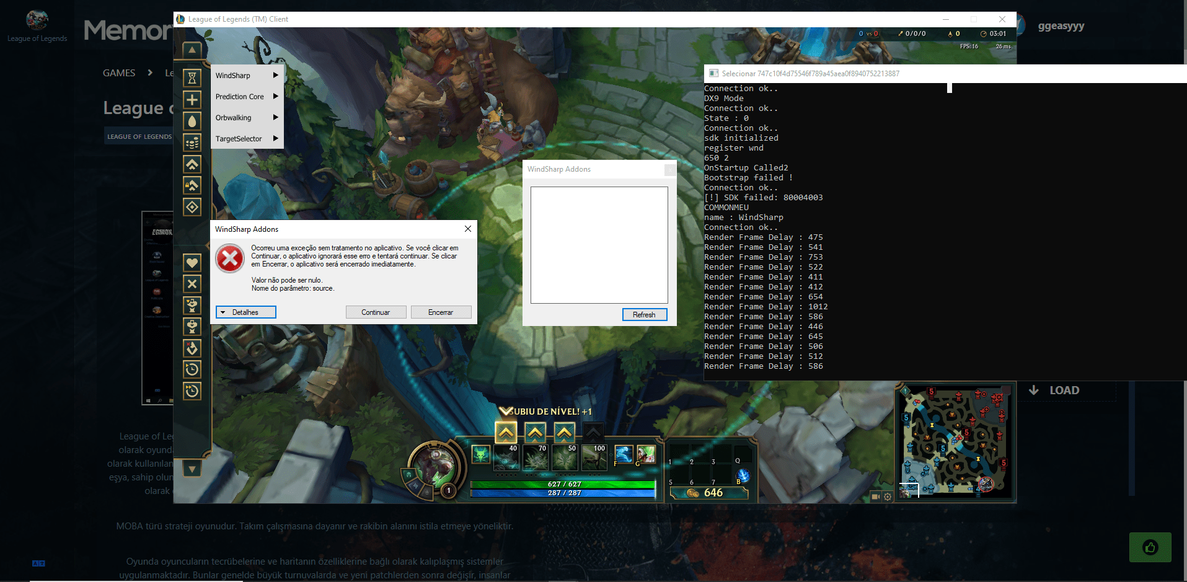Click the console window title bar

coord(945,74)
